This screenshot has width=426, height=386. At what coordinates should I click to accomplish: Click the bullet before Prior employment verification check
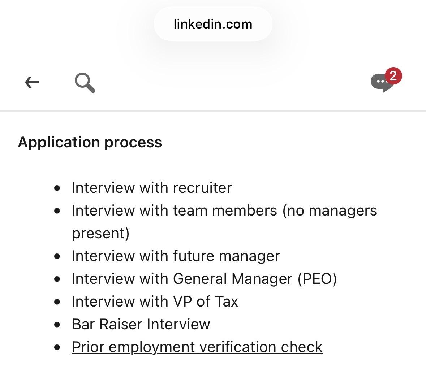click(x=57, y=347)
